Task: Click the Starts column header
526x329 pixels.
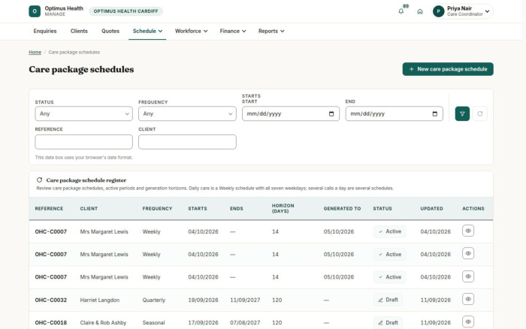Action: pyautogui.click(x=198, y=209)
